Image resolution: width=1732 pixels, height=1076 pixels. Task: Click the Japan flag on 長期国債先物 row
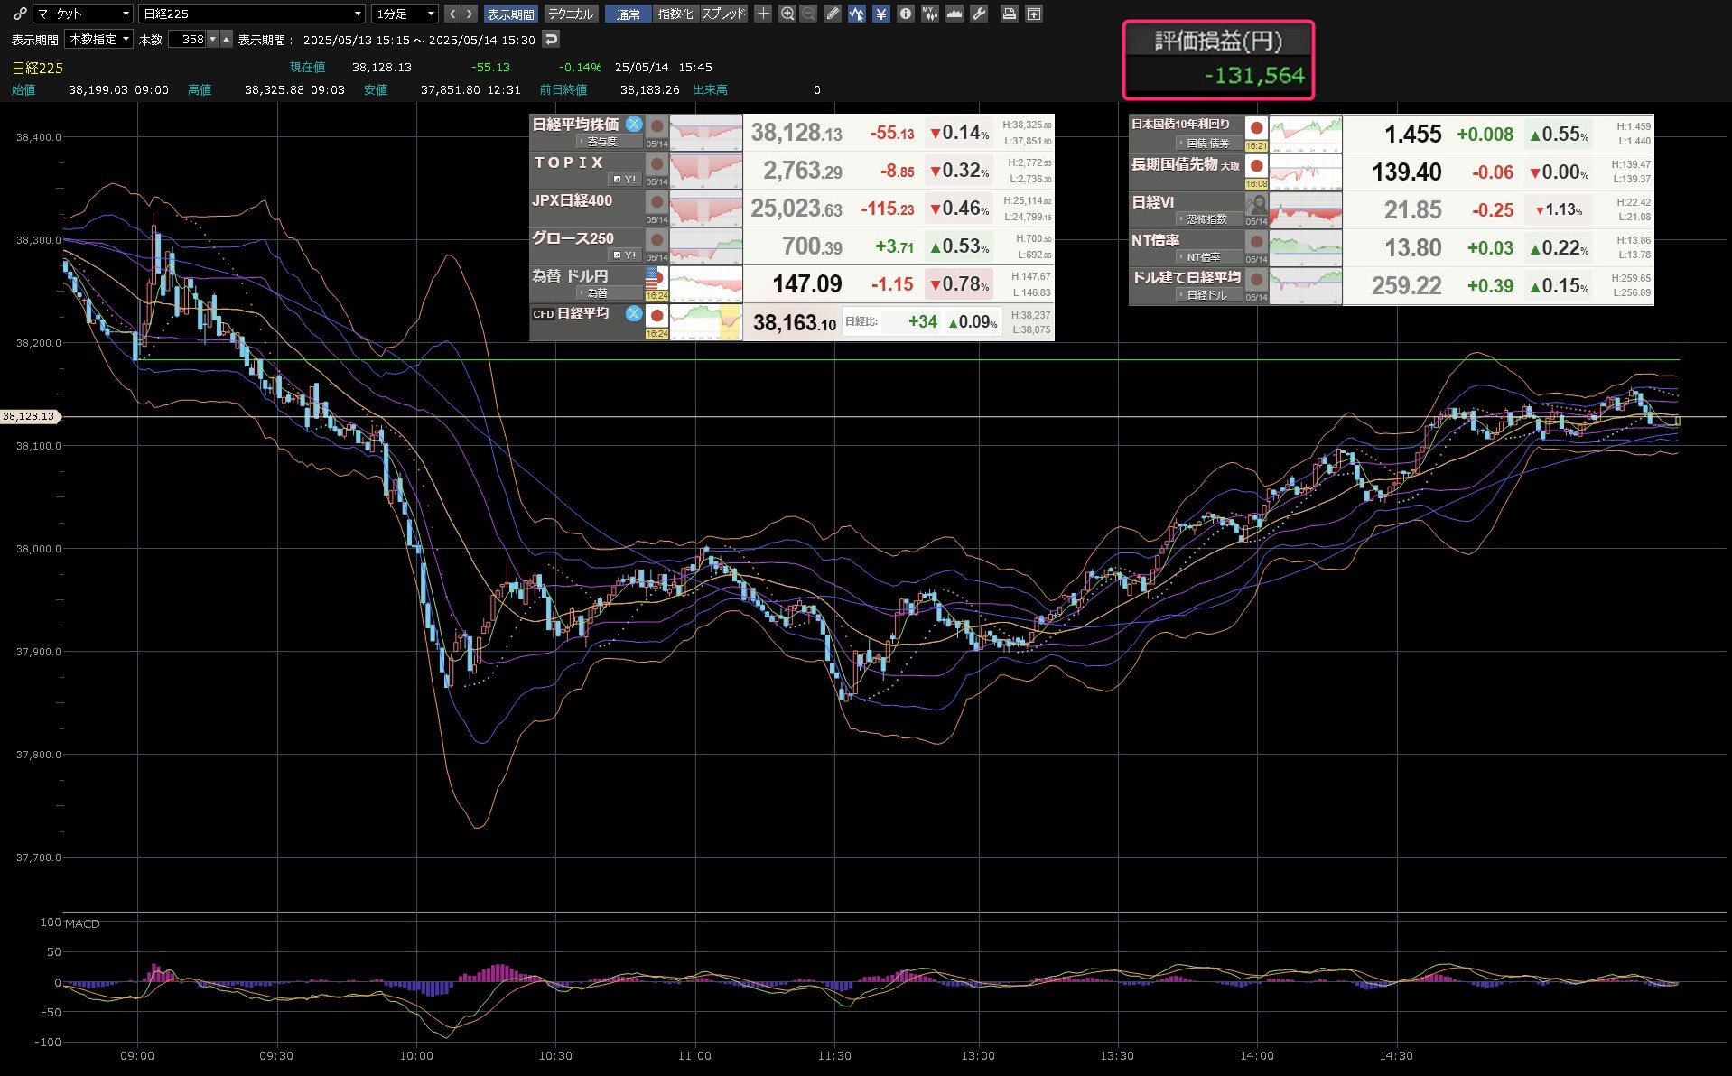(1256, 166)
